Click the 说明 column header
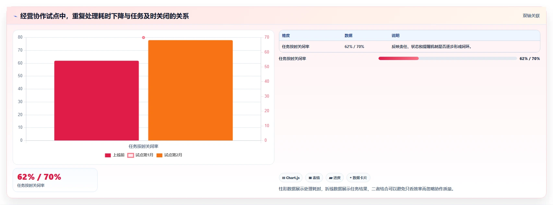This screenshot has width=553, height=205. click(395, 36)
